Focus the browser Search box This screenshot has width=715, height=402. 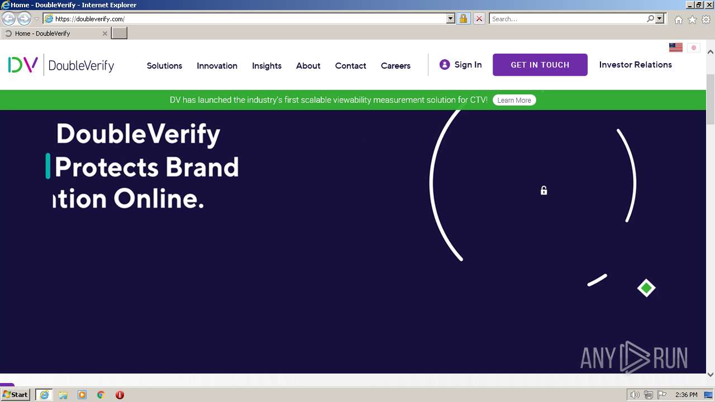(x=568, y=19)
